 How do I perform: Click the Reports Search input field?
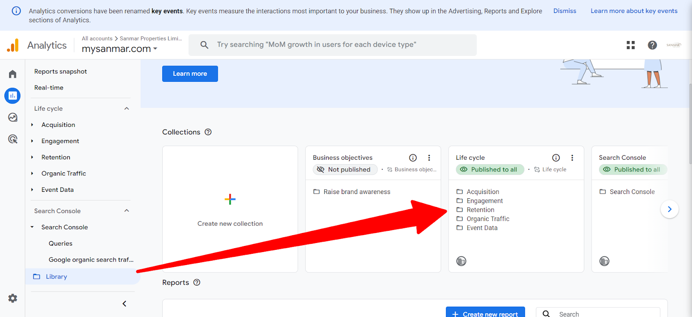click(598, 313)
